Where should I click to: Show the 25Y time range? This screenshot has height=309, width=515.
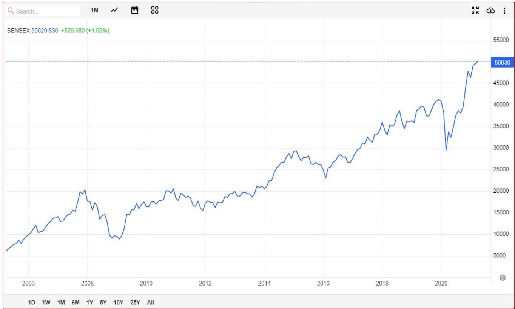tap(135, 302)
